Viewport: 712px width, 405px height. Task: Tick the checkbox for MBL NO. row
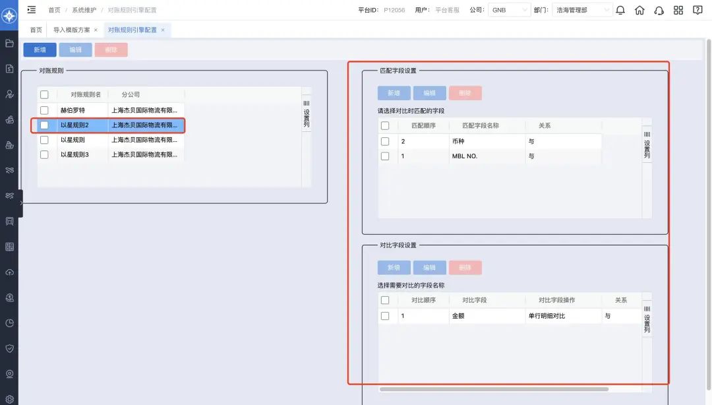(385, 156)
